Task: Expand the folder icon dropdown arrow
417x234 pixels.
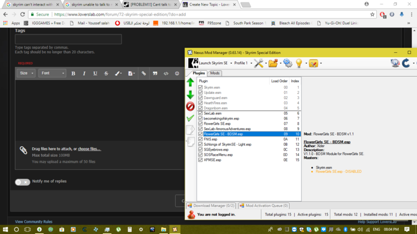Action: tap(280, 63)
